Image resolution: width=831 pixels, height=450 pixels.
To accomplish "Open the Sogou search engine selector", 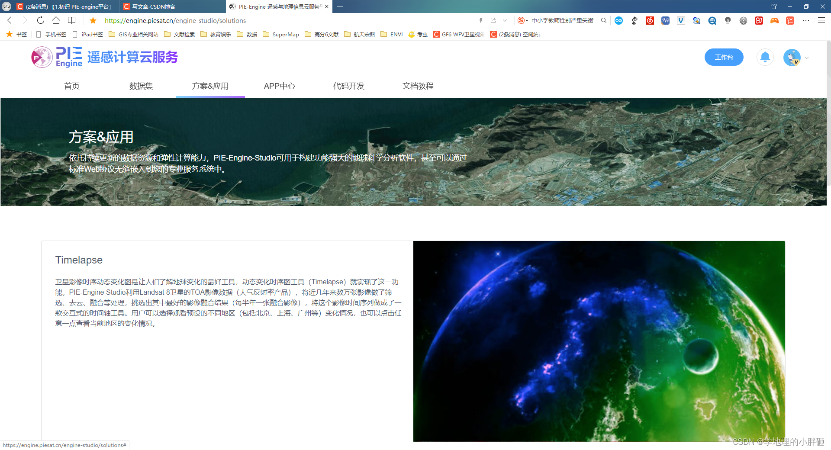I will click(x=523, y=20).
